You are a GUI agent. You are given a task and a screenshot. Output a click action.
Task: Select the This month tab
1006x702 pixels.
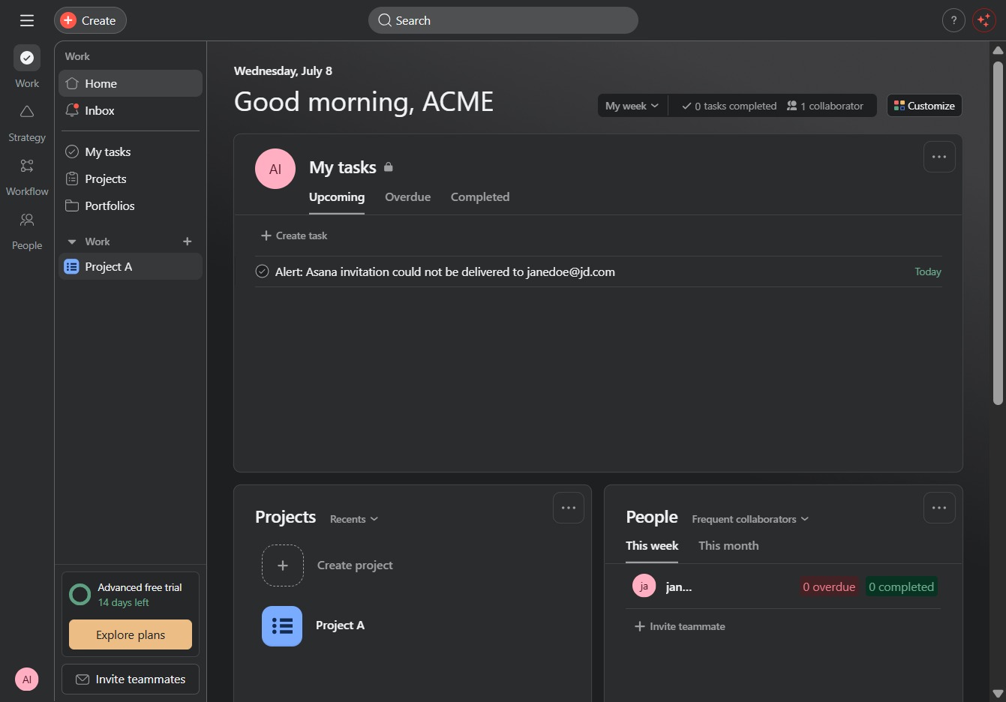(728, 546)
